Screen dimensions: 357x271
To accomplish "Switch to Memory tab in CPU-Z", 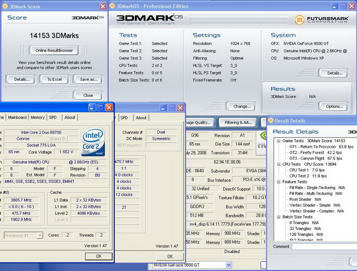I will (x=37, y=117).
